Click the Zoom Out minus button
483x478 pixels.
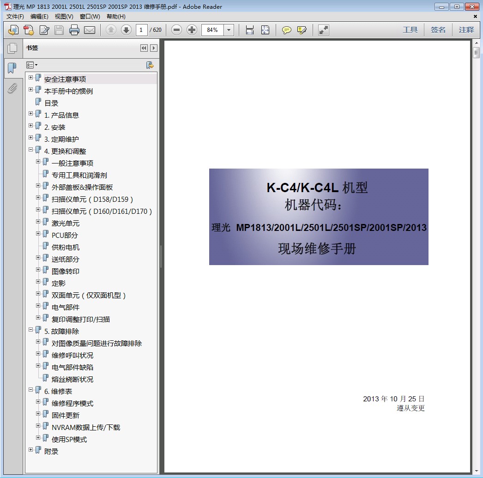(176, 30)
